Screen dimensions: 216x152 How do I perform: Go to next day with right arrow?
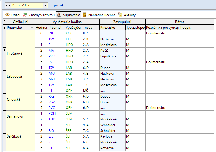click(9, 5)
